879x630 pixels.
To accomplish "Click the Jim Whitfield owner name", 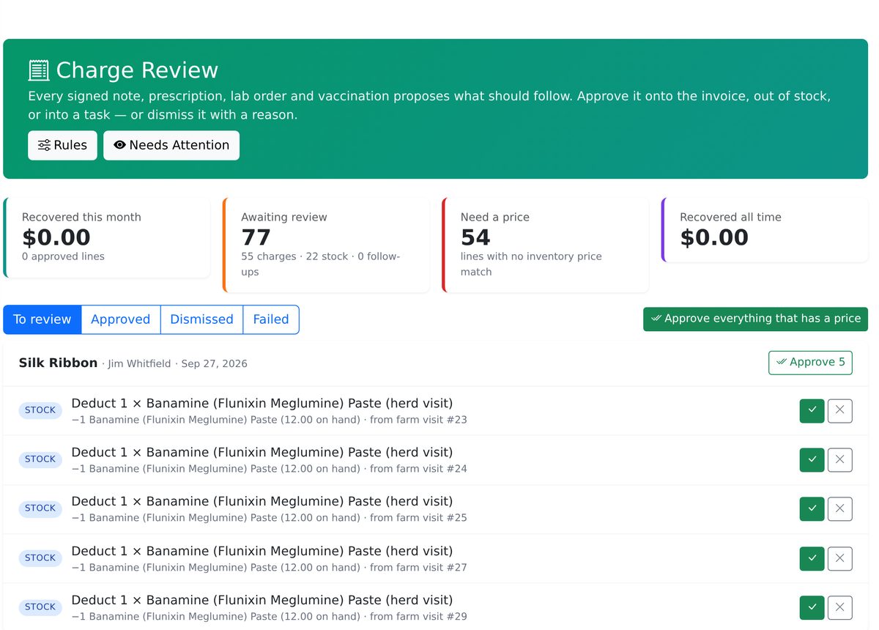I will (139, 364).
